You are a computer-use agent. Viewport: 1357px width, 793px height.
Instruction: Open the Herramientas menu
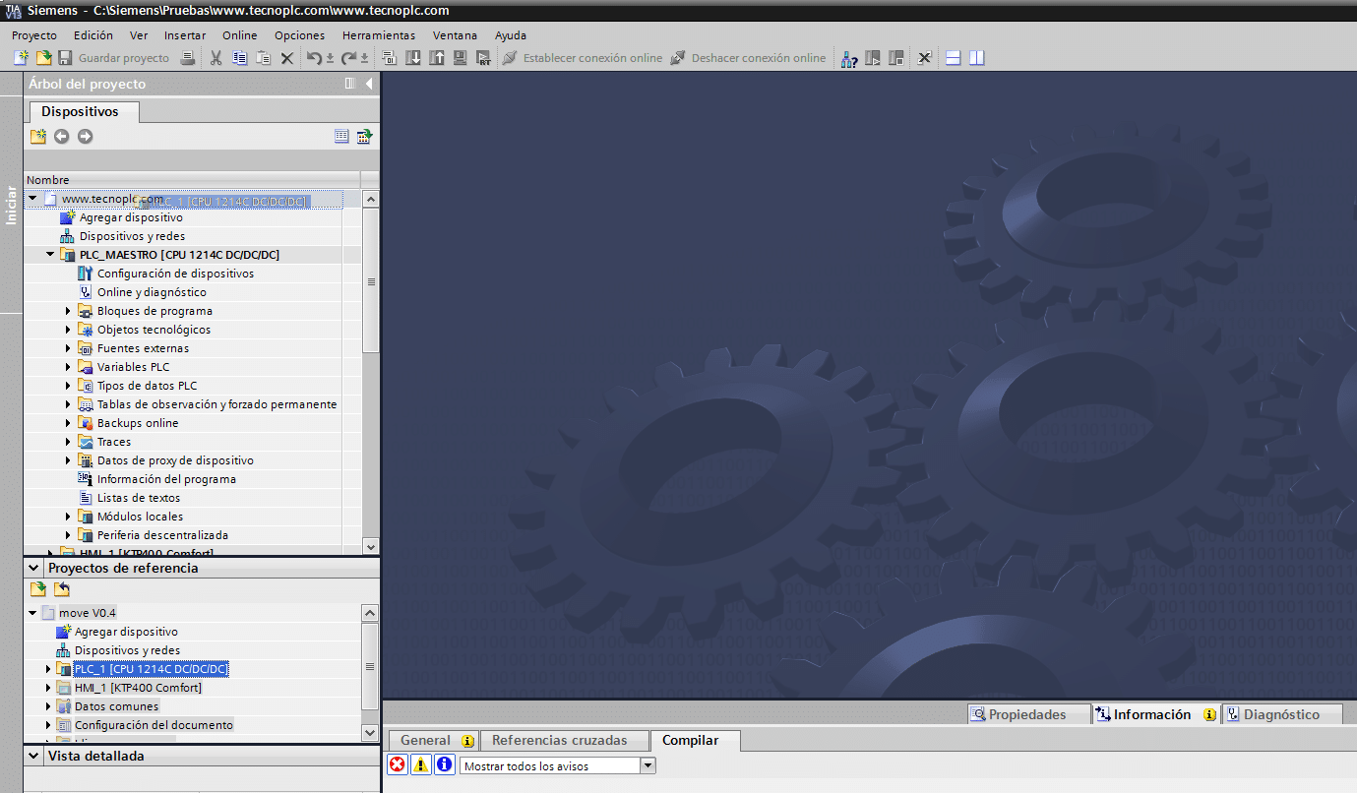[379, 35]
